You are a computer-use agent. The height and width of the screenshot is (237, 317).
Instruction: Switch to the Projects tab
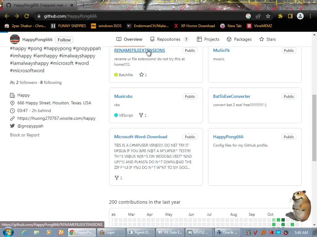(208, 39)
